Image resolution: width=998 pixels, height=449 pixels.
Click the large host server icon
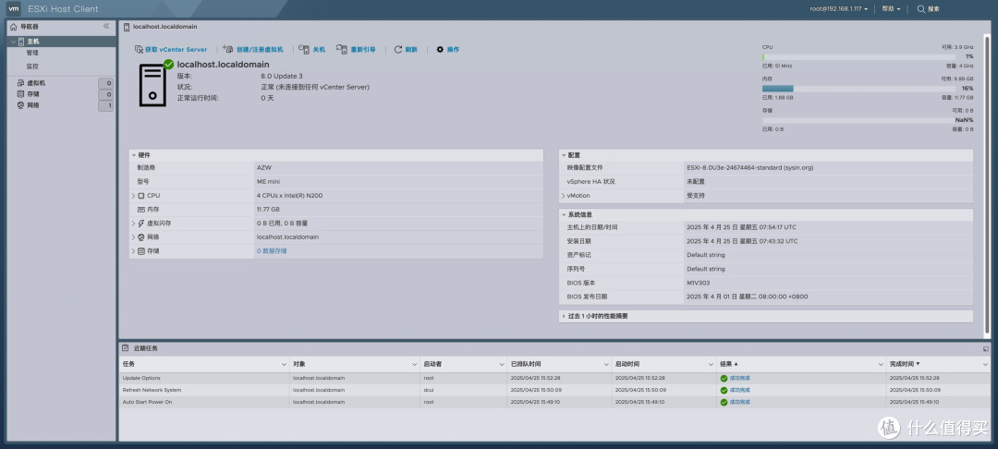(x=152, y=83)
